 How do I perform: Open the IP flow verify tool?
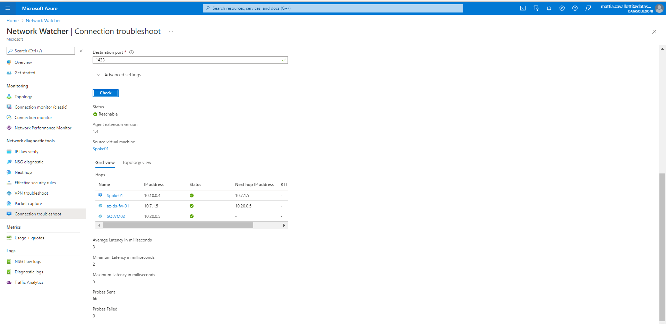point(26,151)
